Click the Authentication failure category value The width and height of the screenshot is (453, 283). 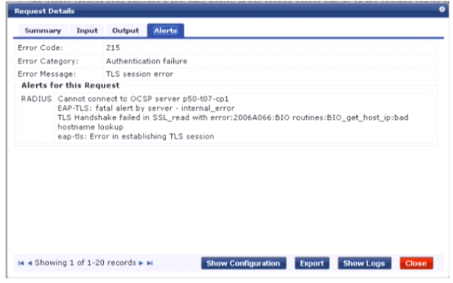pos(146,61)
